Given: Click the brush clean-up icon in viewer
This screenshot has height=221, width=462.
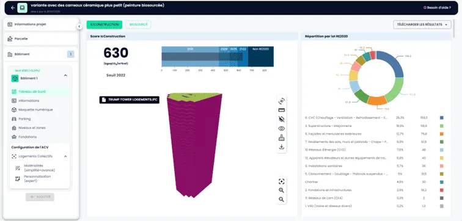Looking at the screenshot, I should click(281, 137).
